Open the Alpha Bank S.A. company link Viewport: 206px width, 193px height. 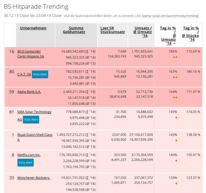[x=29, y=92]
